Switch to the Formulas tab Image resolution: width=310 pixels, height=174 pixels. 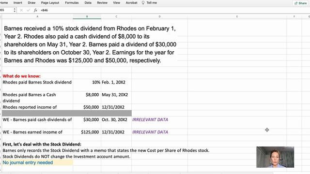point(72,3)
